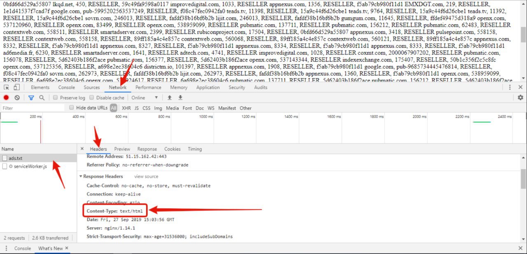527x254 pixels.
Task: Click the 2 requests status text
Action: (14, 238)
